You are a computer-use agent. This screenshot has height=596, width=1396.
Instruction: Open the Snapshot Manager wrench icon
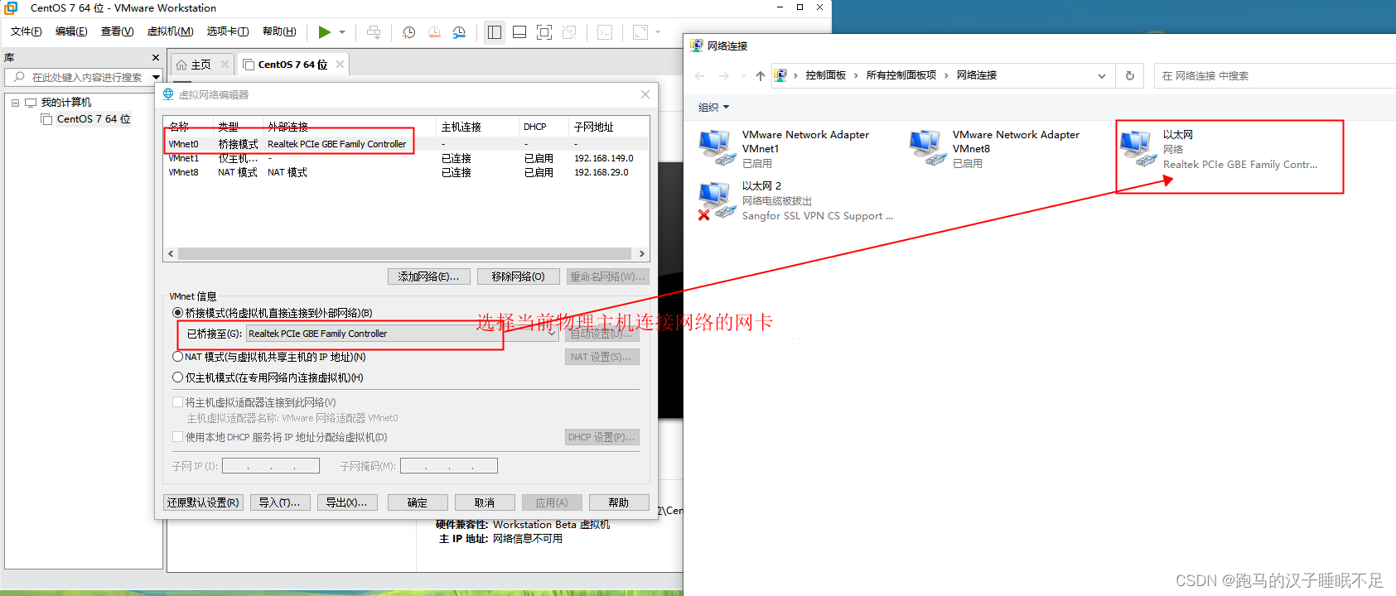coord(459,32)
